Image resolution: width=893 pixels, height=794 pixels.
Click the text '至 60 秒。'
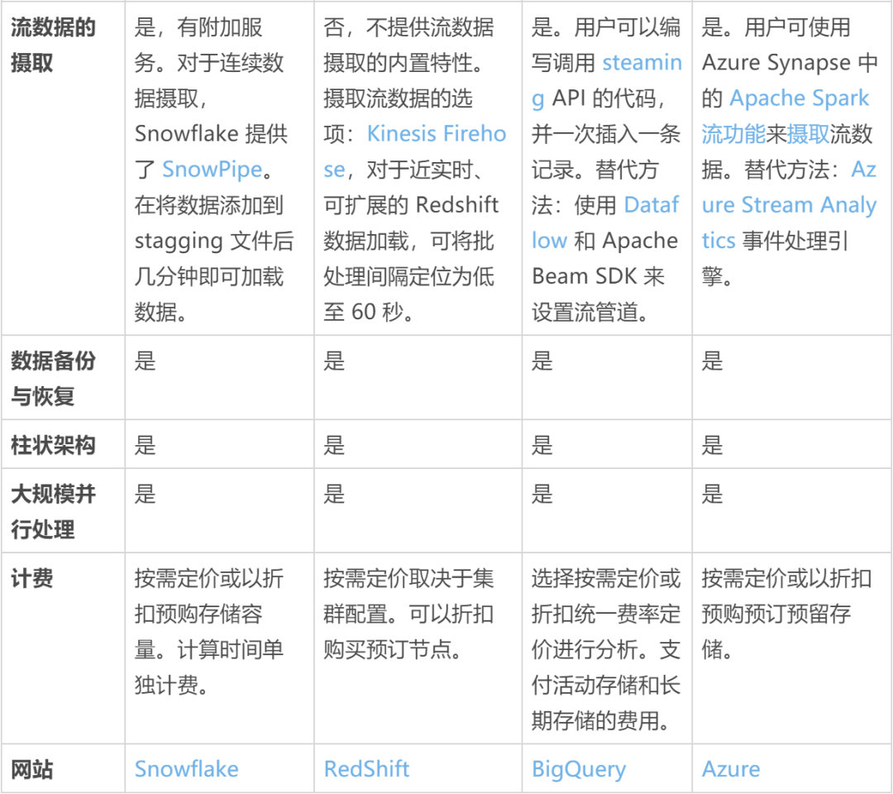(369, 312)
